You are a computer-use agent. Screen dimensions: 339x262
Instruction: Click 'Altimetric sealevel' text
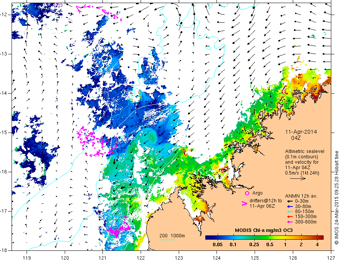coord(305,151)
